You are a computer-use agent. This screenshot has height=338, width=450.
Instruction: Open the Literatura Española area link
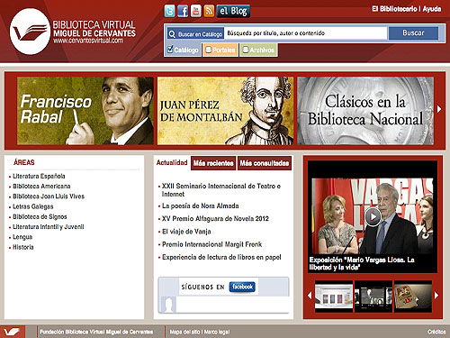pyautogui.click(x=39, y=176)
